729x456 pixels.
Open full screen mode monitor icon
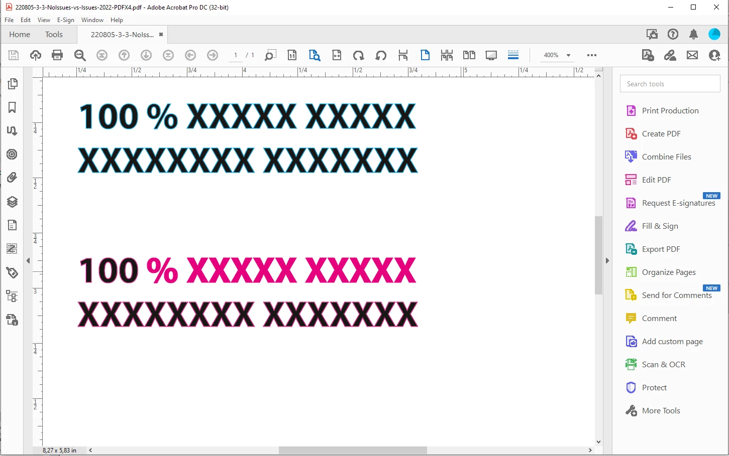click(x=491, y=55)
